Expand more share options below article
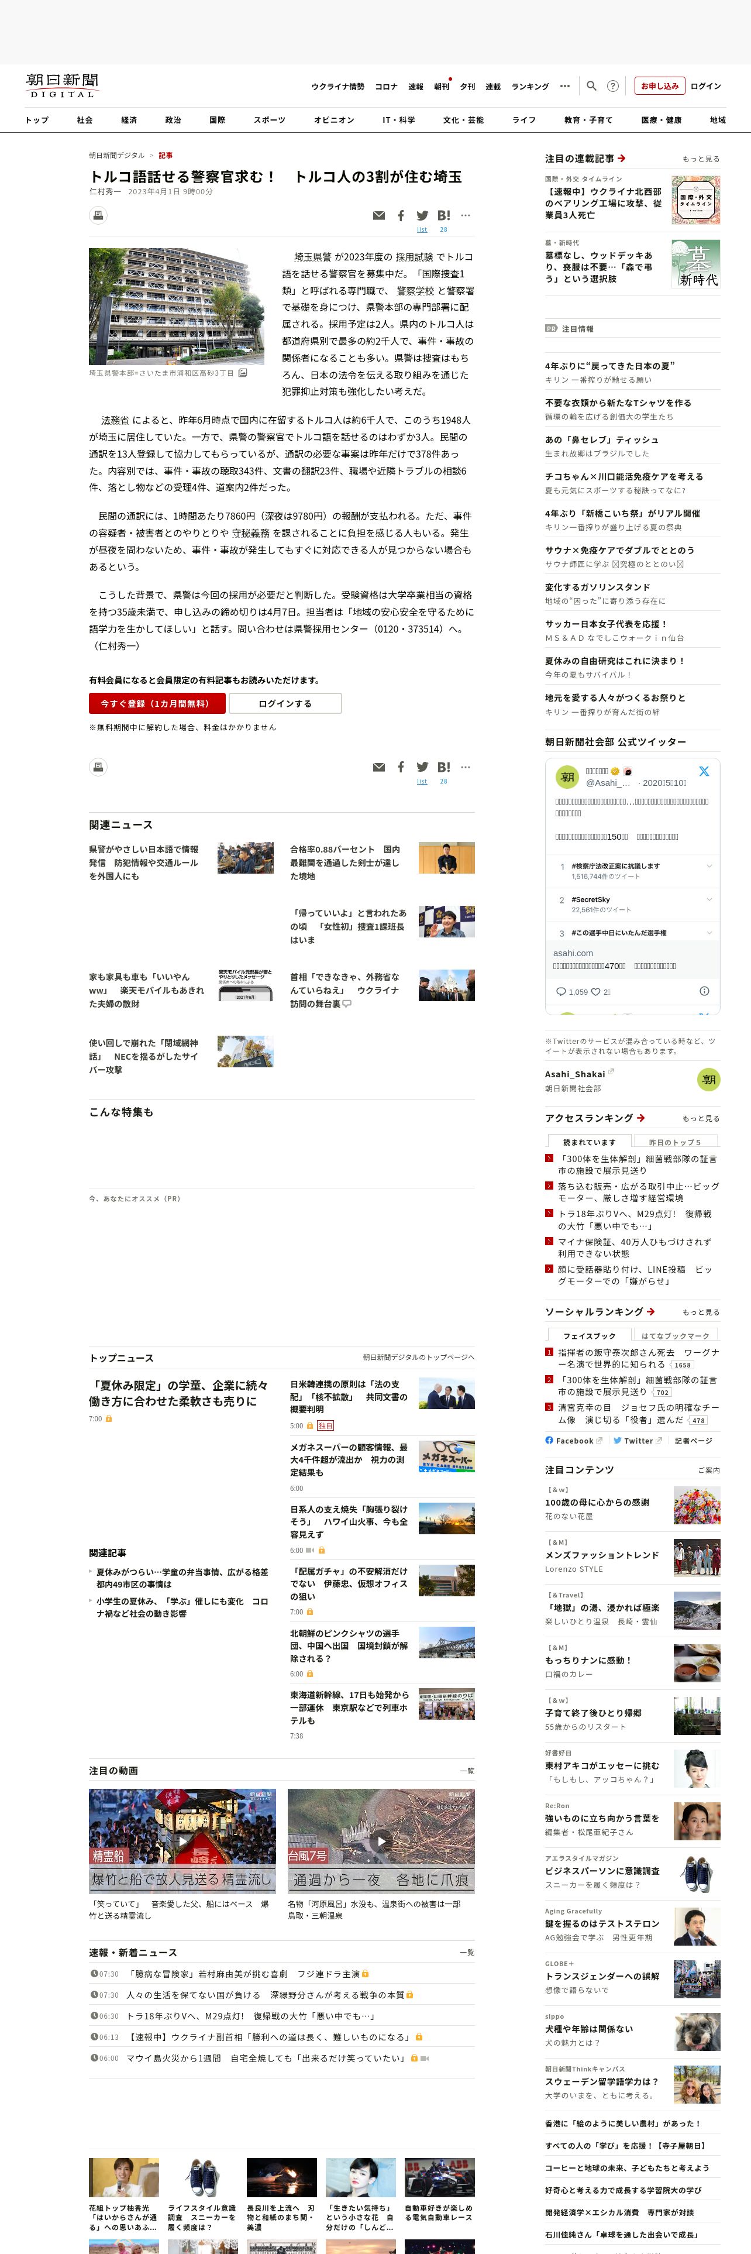The height and width of the screenshot is (2254, 751). 465,767
